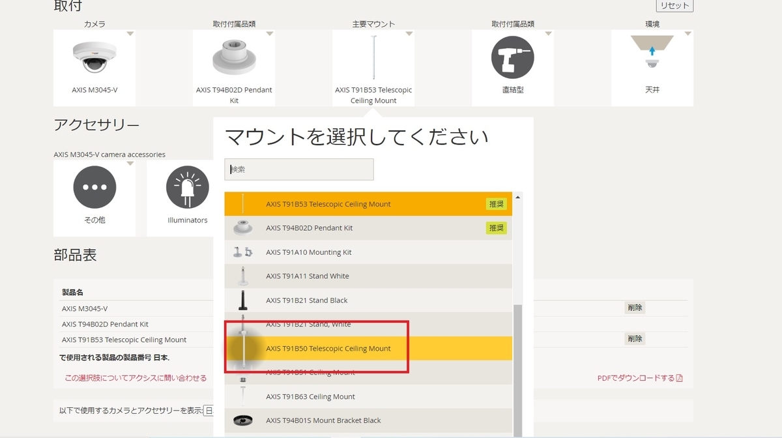Expand the カメラ card dropdown triangle
This screenshot has height=438, width=782.
[130, 33]
